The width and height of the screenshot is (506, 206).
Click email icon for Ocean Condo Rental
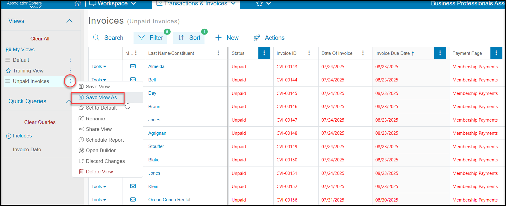pos(133,200)
